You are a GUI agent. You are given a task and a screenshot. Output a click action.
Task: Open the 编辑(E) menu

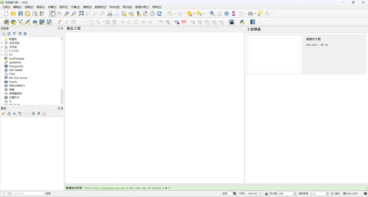(x=17, y=7)
